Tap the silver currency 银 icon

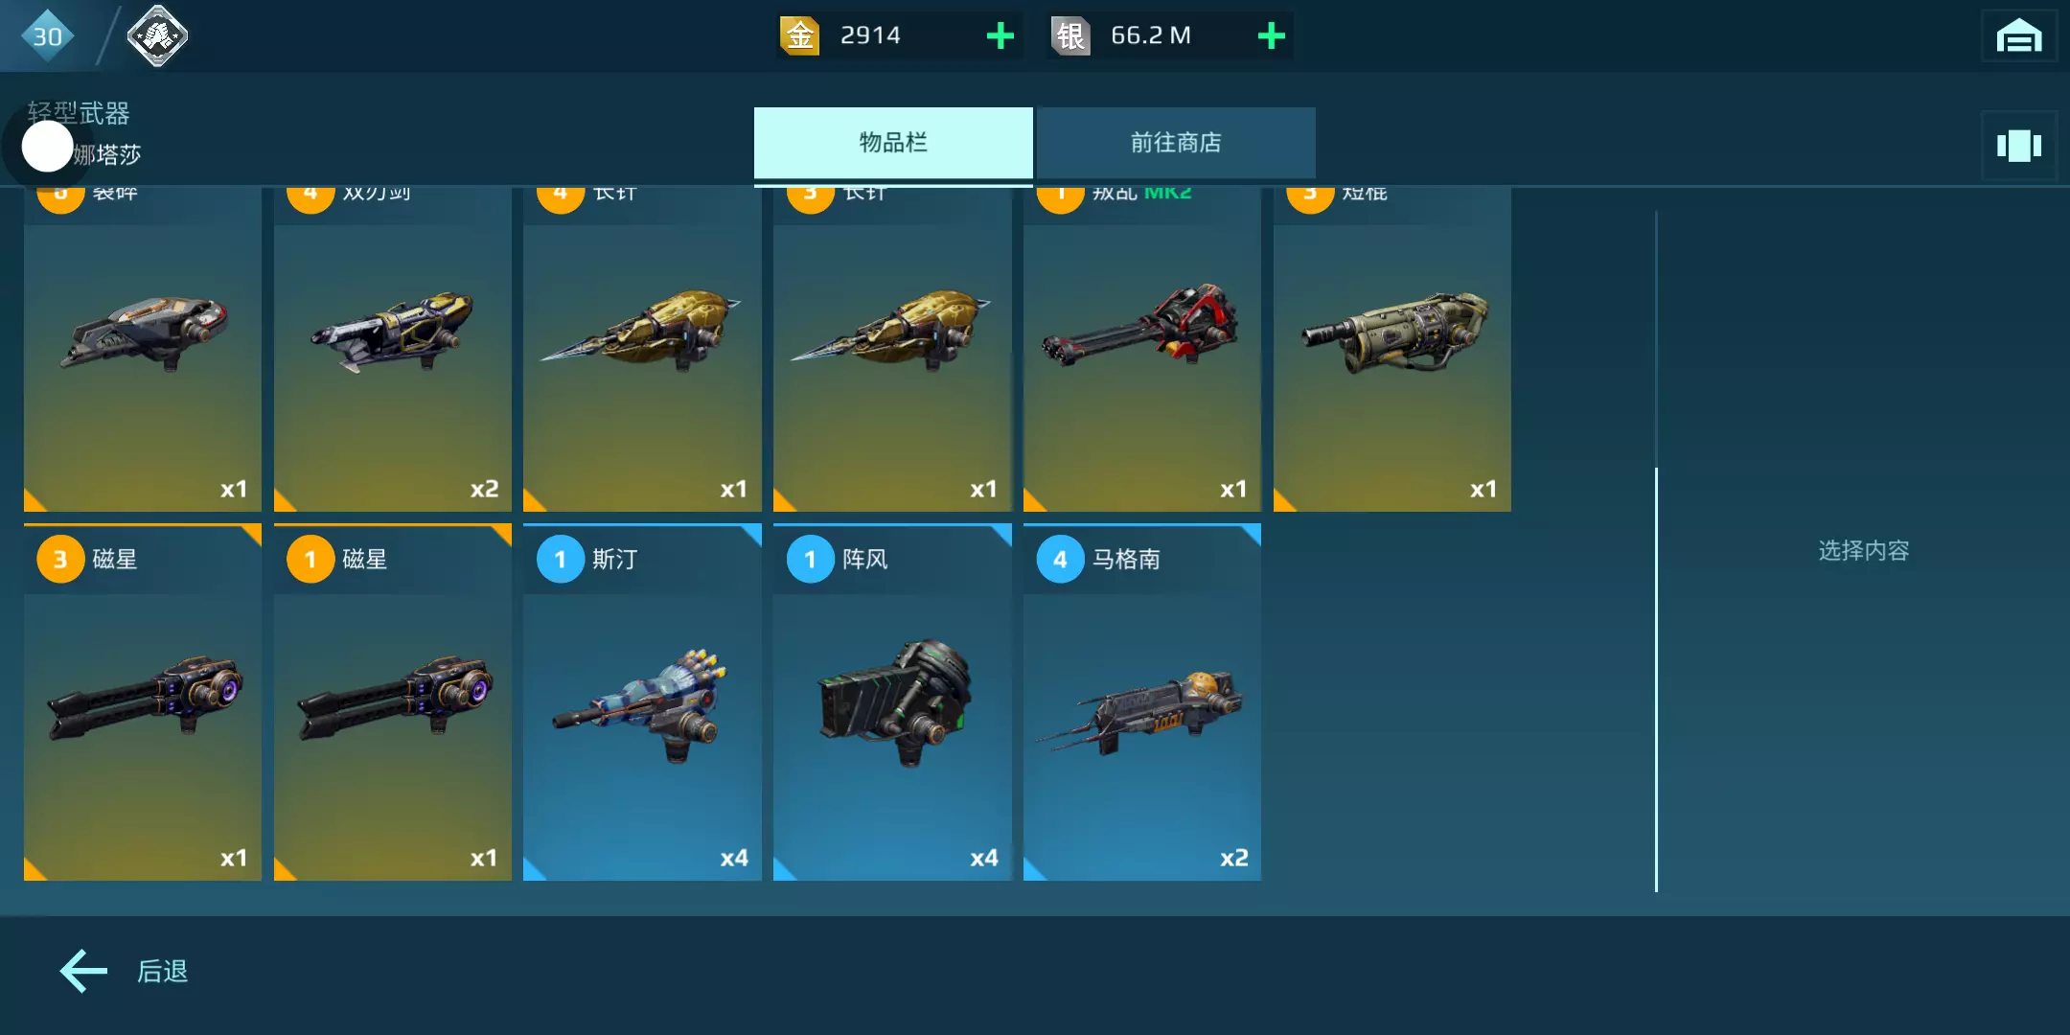click(1070, 36)
